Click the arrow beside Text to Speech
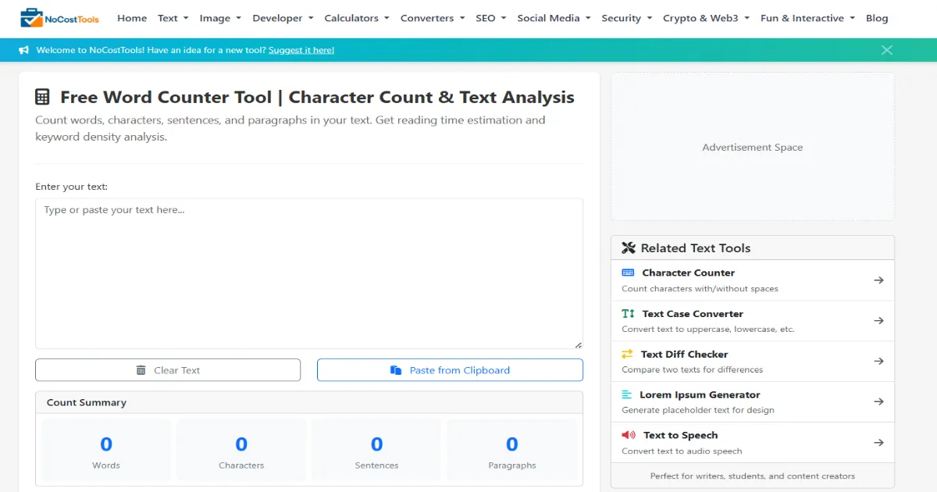Viewport: 937px width, 492px height. [878, 443]
